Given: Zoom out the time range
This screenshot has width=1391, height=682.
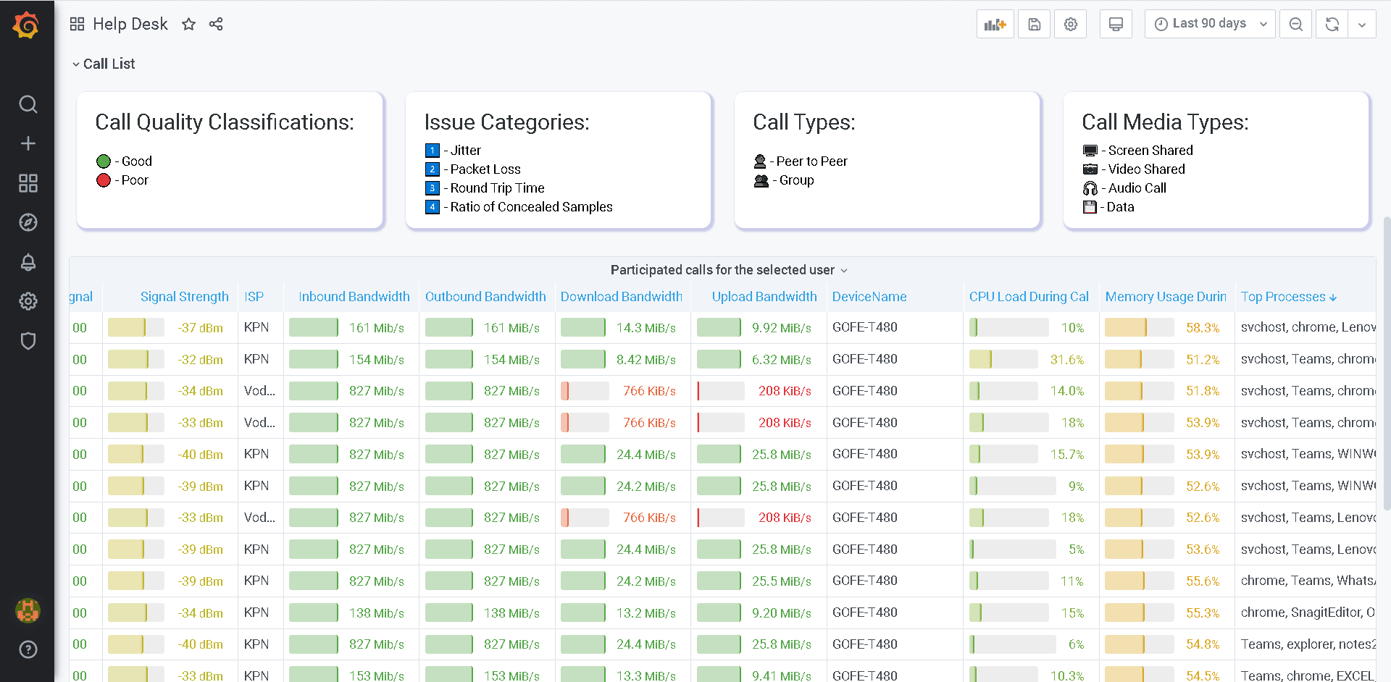Looking at the screenshot, I should 1295,24.
